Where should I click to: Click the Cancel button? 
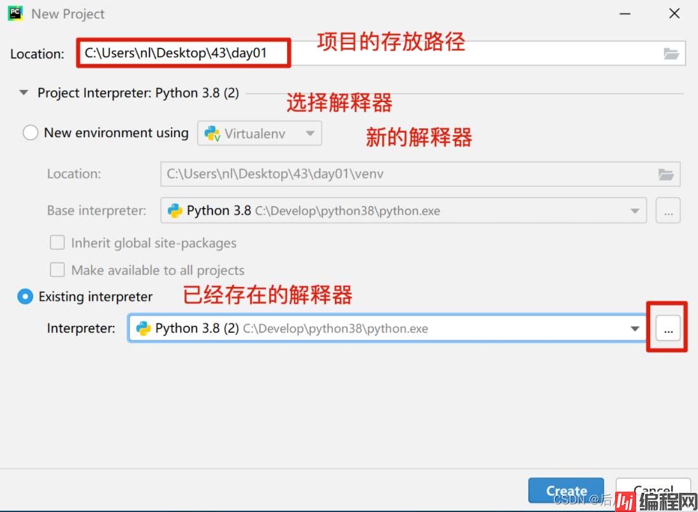(653, 491)
